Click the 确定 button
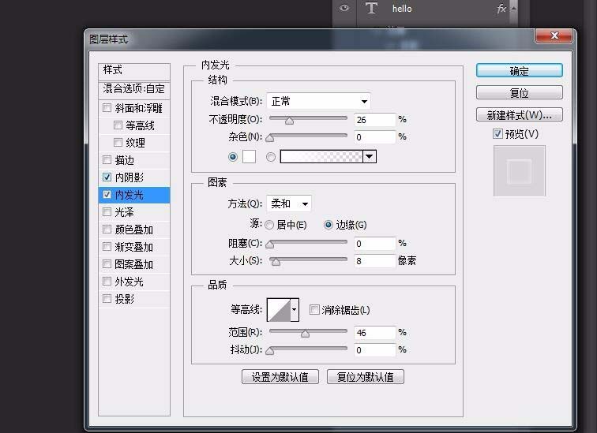 pos(520,71)
